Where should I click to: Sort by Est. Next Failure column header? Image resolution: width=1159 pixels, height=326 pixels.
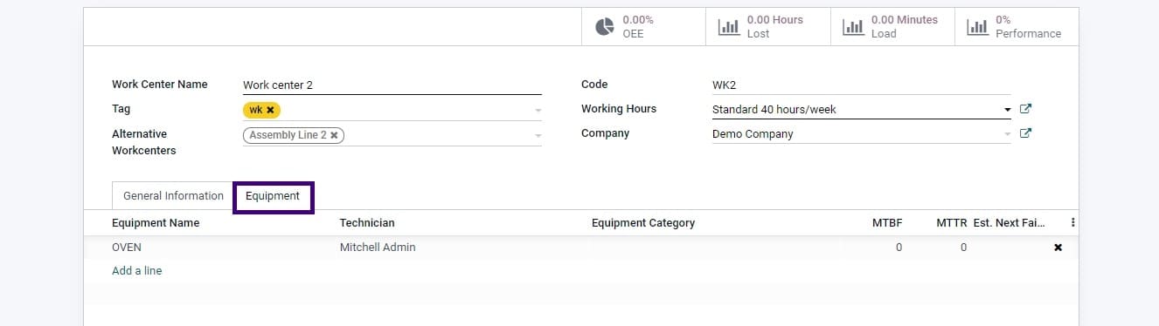pyautogui.click(x=1009, y=223)
